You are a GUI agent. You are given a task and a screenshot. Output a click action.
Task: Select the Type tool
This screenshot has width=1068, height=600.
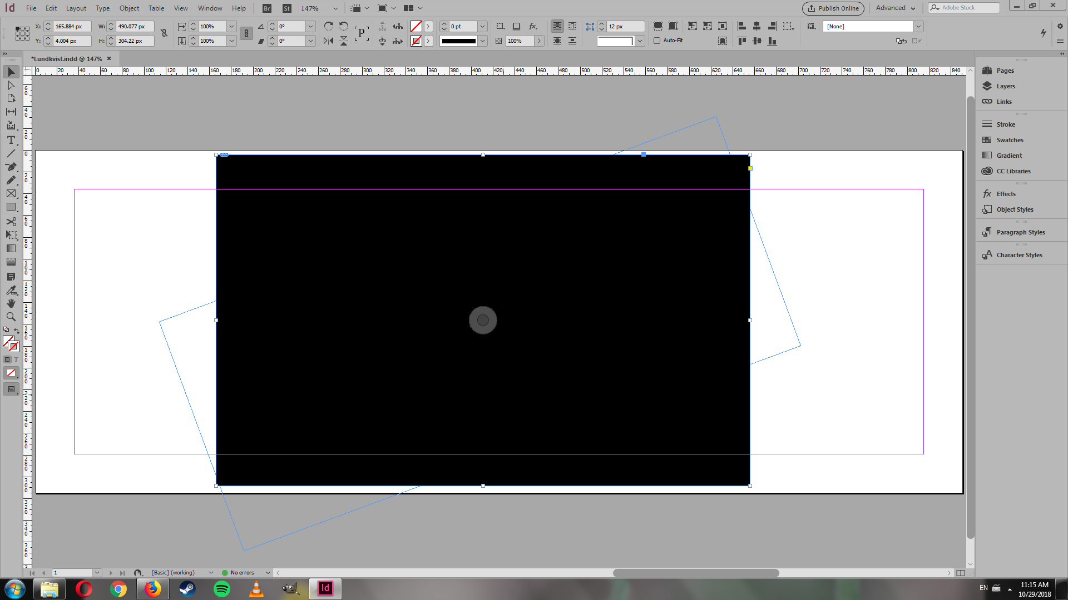tap(11, 140)
